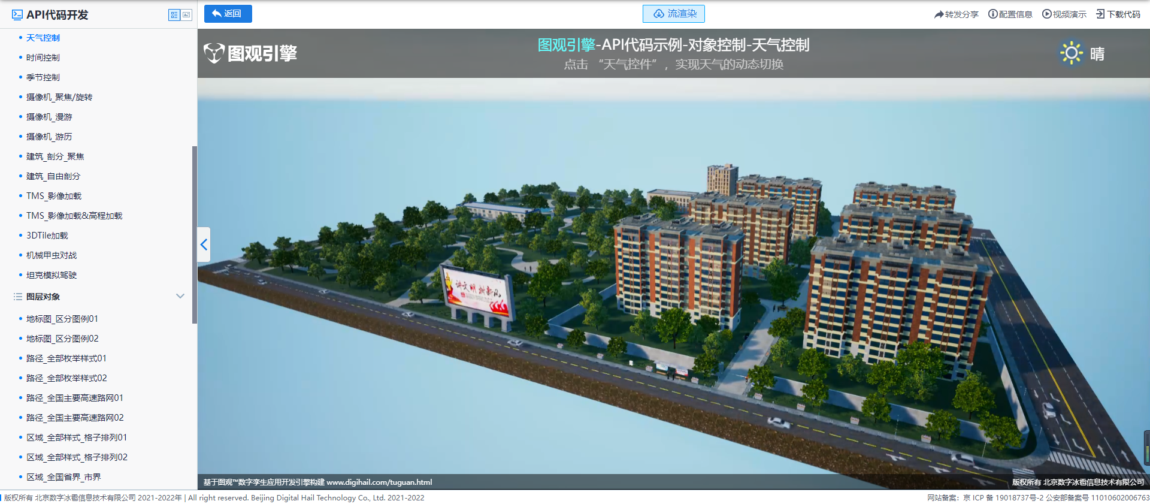Click the 京 ICP 备 19018737号-2 text

point(1003,498)
